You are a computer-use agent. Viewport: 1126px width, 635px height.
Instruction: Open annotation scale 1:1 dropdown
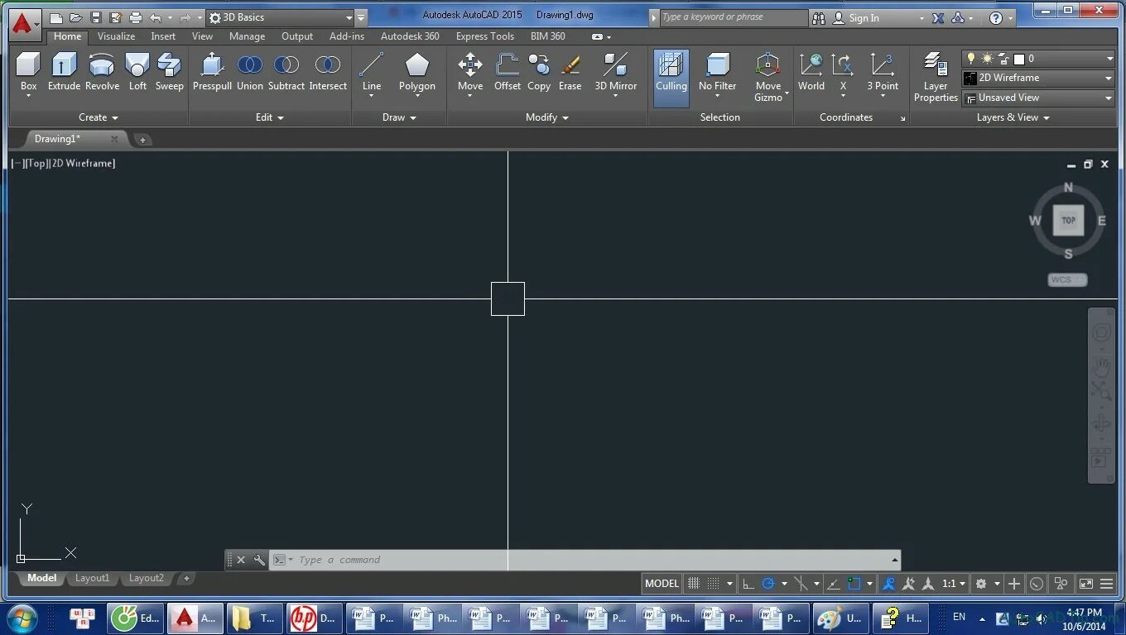coord(954,583)
